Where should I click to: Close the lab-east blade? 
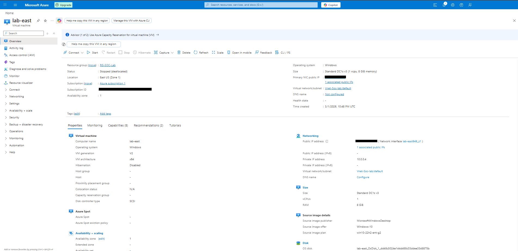[514, 21]
